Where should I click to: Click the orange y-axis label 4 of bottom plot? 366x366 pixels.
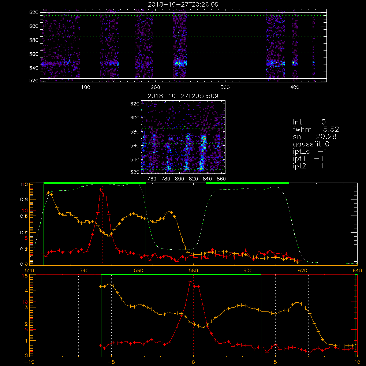tap(26, 291)
